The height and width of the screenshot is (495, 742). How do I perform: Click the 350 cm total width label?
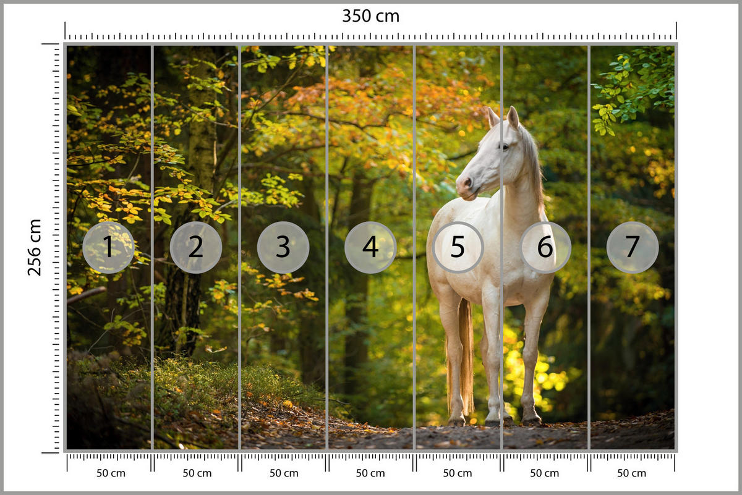coord(370,16)
